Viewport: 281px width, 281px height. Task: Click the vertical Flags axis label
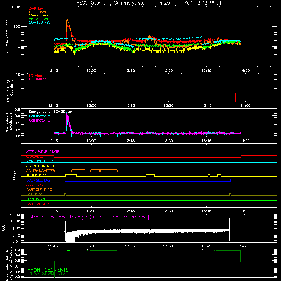[14, 175]
